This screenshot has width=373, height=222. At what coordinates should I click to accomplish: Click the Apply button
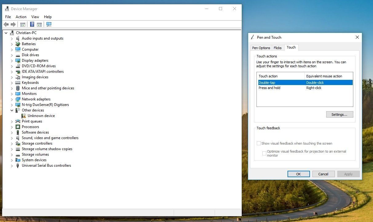tap(348, 174)
